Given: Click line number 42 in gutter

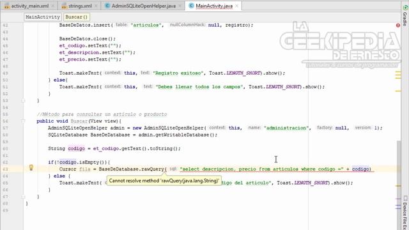Looking at the screenshot, I should pos(6,26).
